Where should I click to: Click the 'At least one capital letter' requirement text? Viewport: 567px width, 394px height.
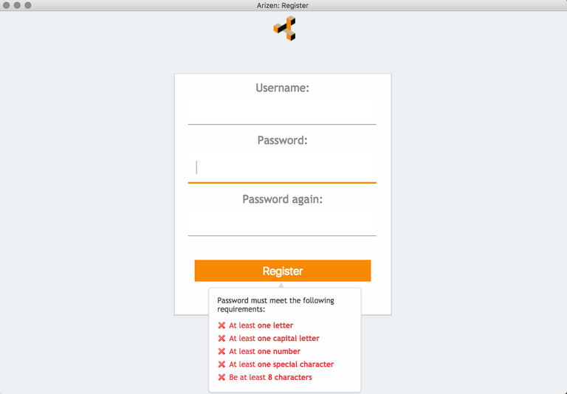point(274,339)
